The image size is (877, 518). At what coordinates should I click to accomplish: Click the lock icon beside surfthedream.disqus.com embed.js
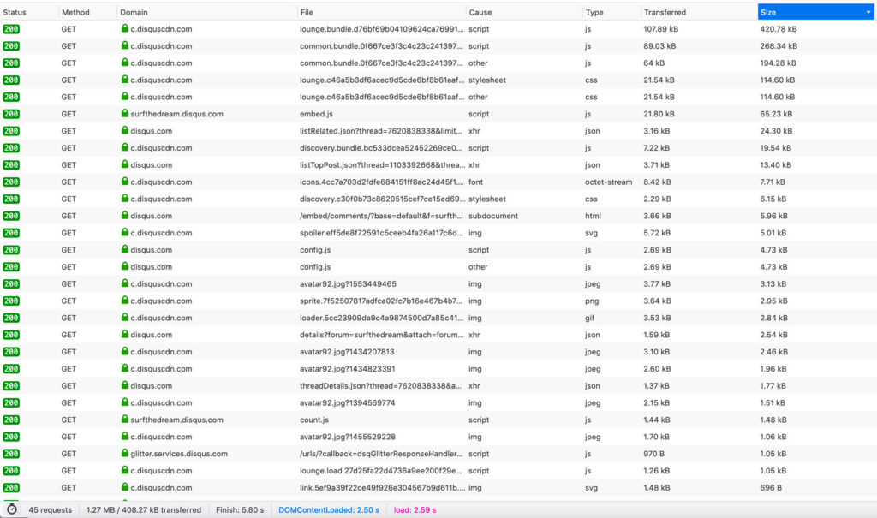point(125,114)
